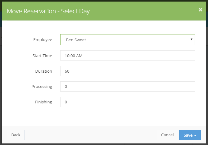Focus the Start Time input field
208x145 pixels.
(128, 56)
